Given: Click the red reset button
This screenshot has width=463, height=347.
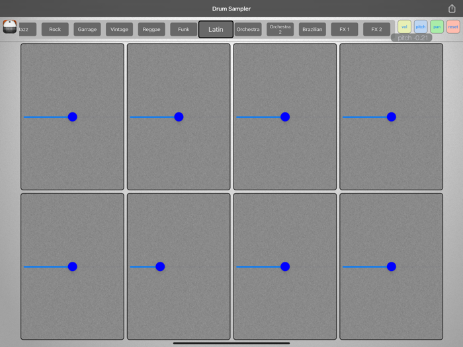Looking at the screenshot, I should pyautogui.click(x=453, y=27).
